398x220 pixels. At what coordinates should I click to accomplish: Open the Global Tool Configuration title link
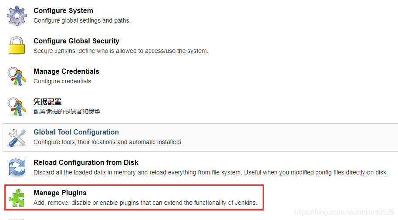76,132
